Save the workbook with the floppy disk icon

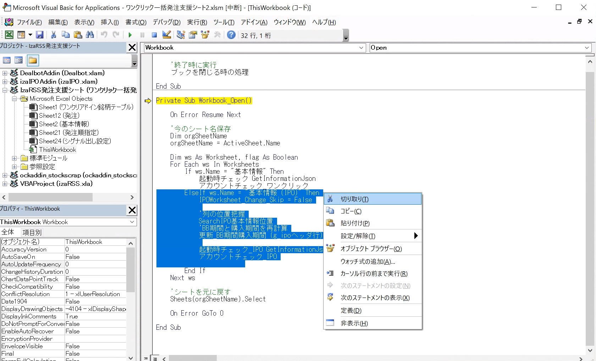point(40,35)
